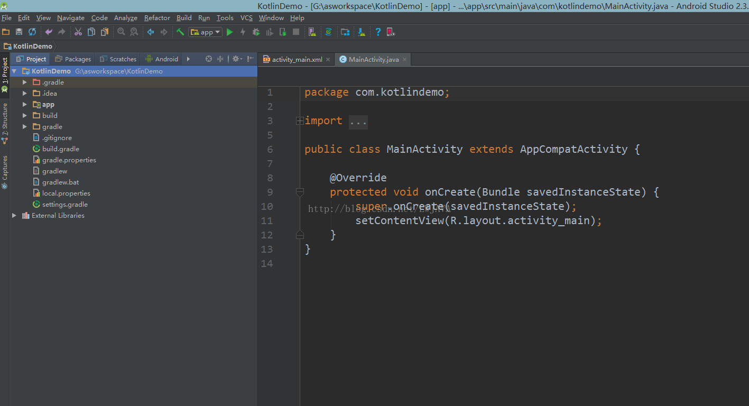This screenshot has height=406, width=749.
Task: Expand the .idea folder
Action: [25, 93]
